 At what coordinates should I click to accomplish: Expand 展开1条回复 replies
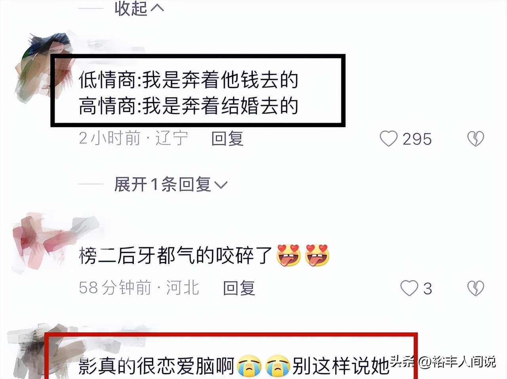coord(171,184)
